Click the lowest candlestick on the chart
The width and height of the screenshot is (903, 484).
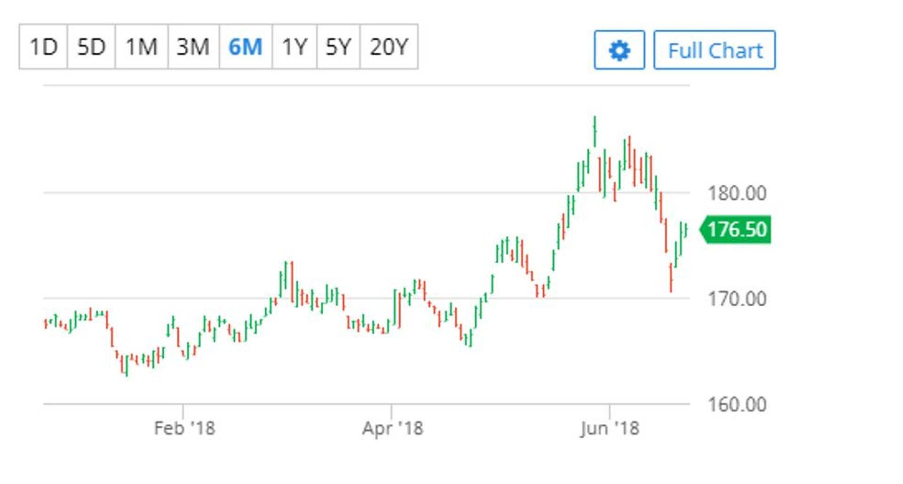pos(127,366)
